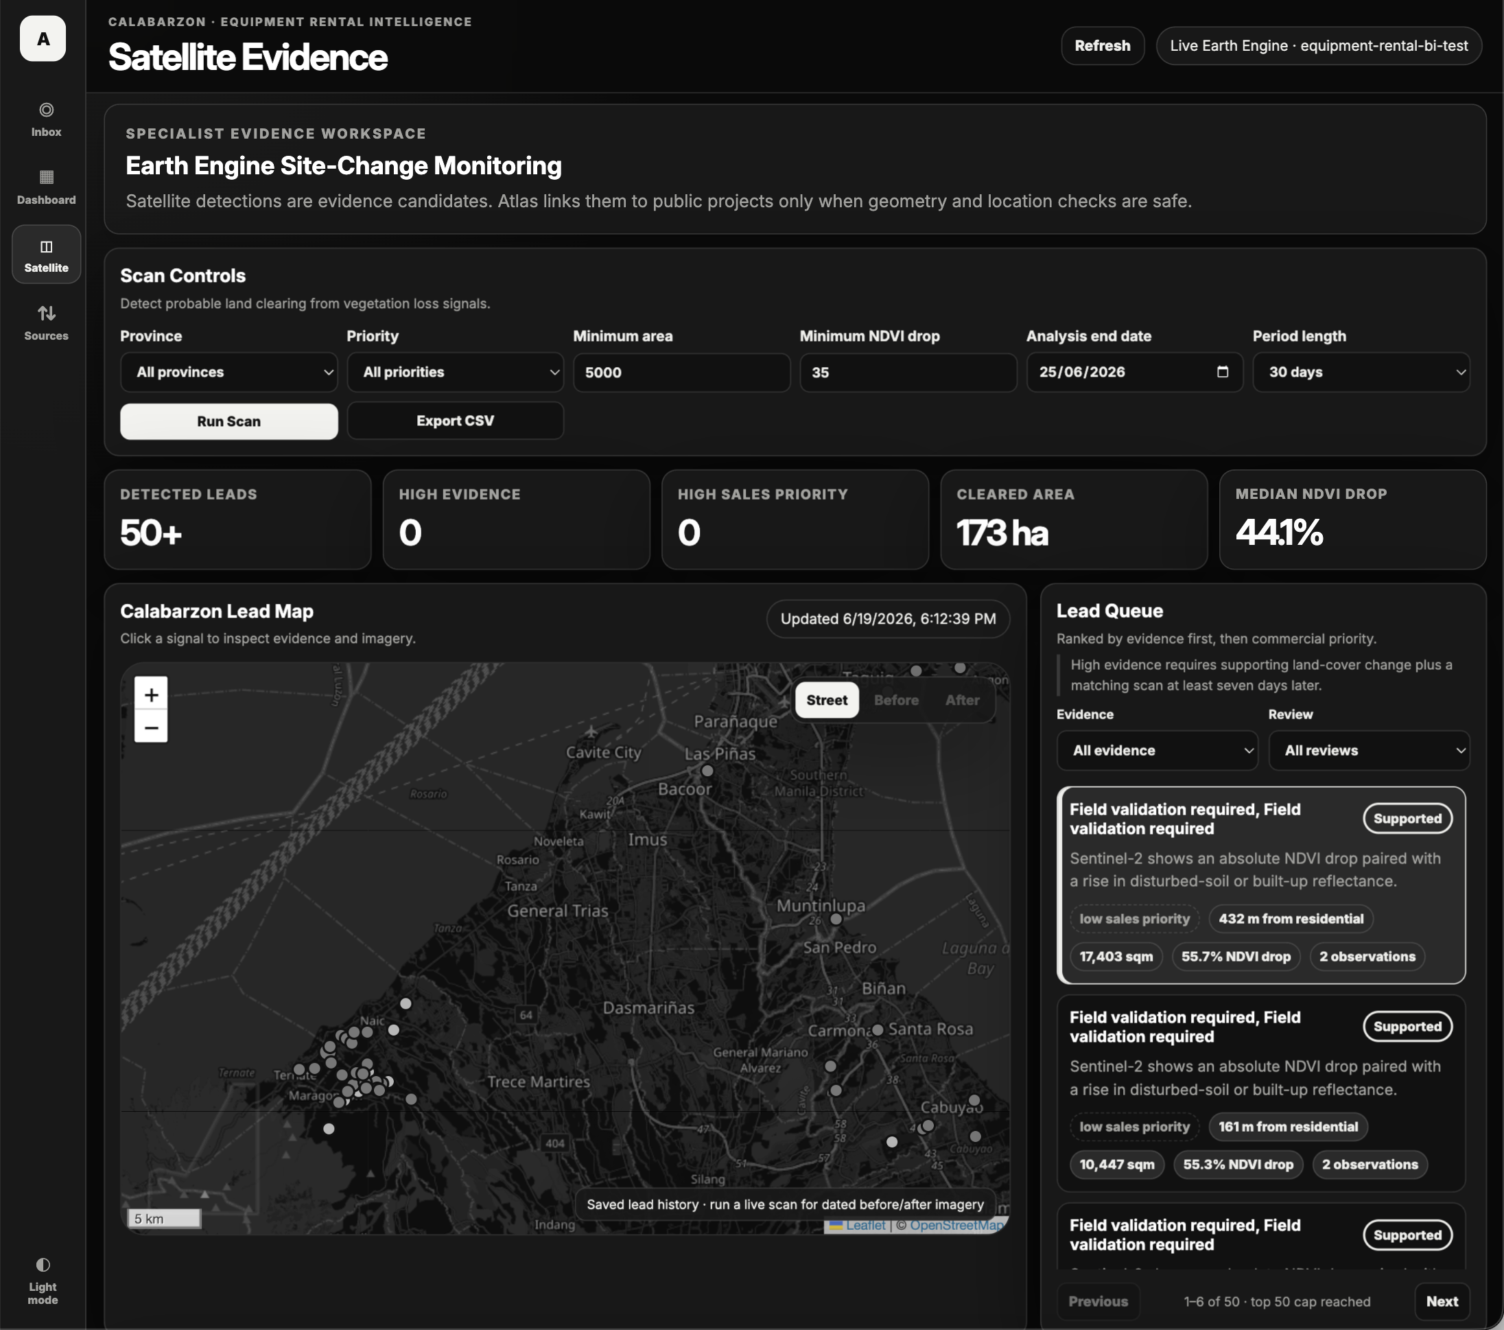The width and height of the screenshot is (1504, 1330).
Task: Navigate to Dashboard in the sidebar
Action: [x=47, y=187]
